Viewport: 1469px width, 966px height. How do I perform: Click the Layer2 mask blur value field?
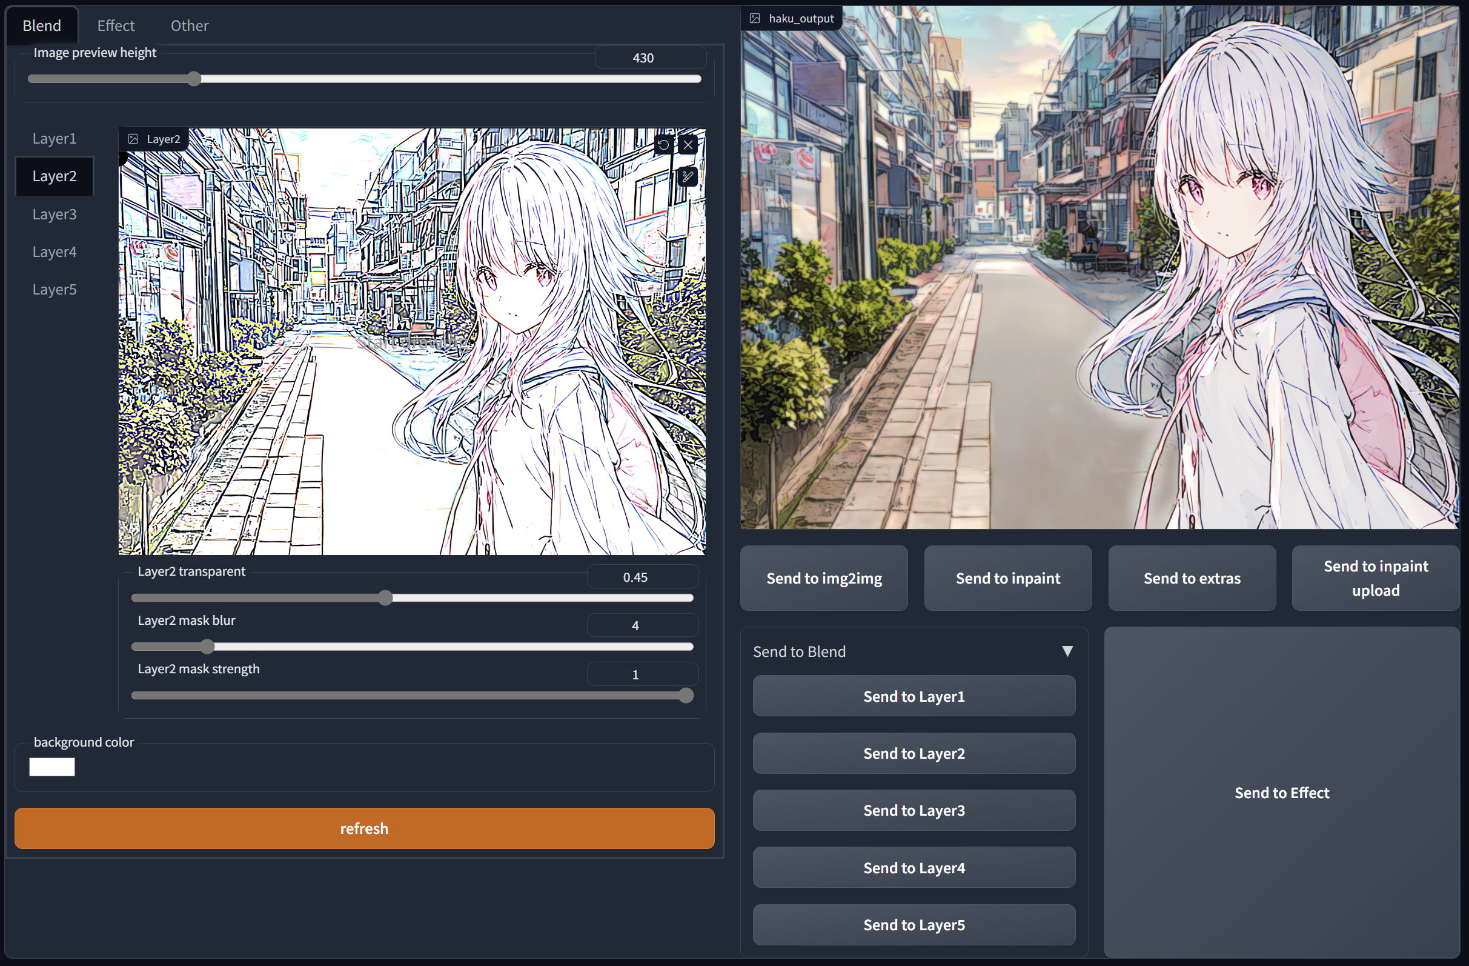[642, 625]
